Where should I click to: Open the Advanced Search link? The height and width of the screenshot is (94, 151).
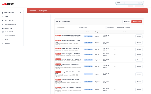(139, 6)
